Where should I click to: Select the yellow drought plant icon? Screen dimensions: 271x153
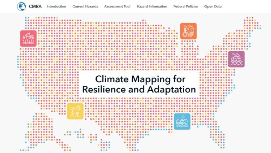(x=75, y=111)
